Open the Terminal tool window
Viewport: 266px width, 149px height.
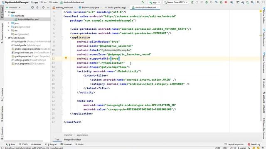pos(66,144)
